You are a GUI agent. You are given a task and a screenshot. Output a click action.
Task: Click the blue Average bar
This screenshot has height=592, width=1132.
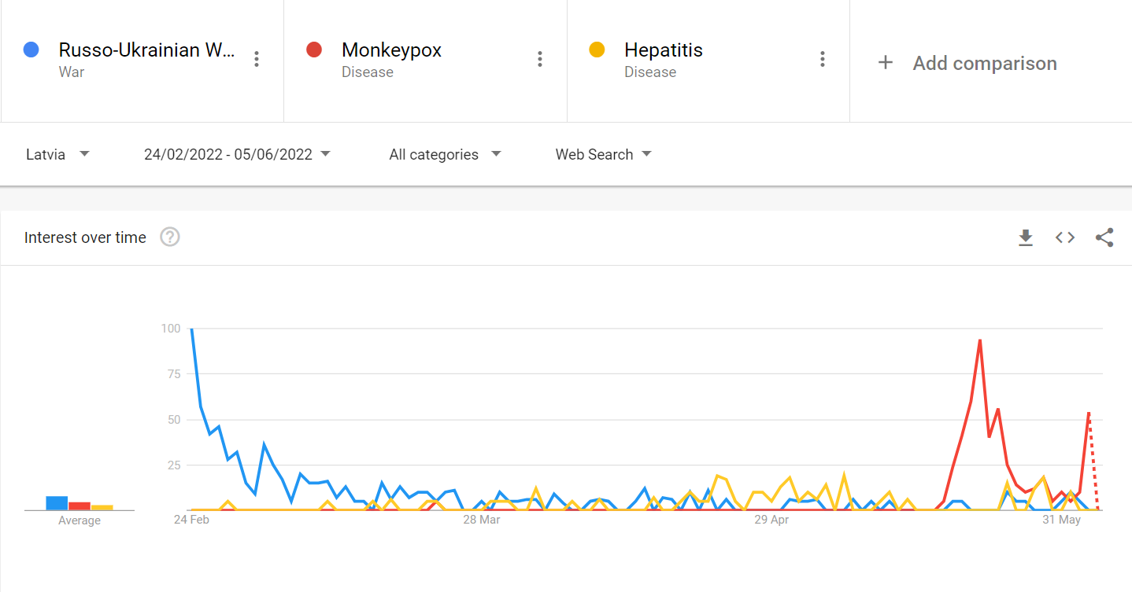pyautogui.click(x=57, y=503)
